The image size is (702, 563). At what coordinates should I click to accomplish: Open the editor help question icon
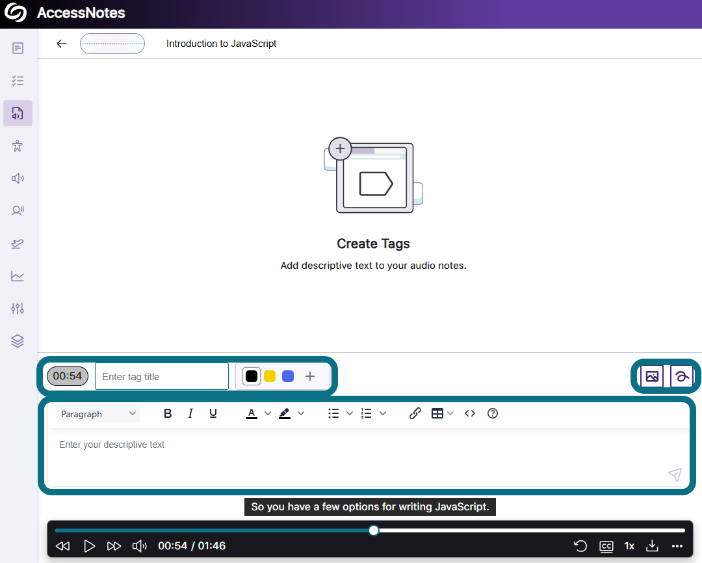(x=493, y=413)
